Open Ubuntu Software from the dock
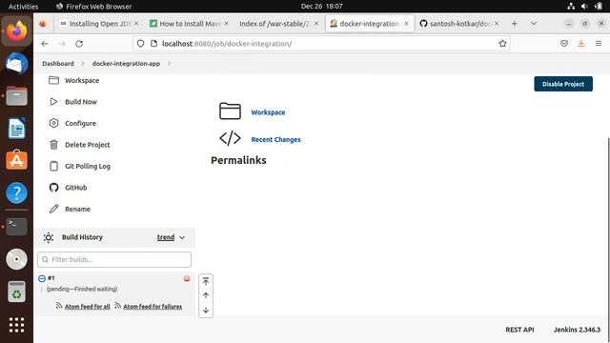 (x=17, y=161)
